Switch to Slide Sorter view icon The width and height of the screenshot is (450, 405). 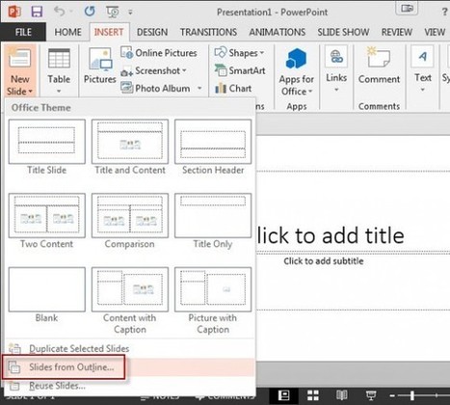[x=312, y=395]
